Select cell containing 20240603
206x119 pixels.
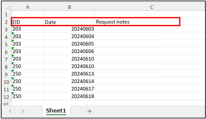70,29
